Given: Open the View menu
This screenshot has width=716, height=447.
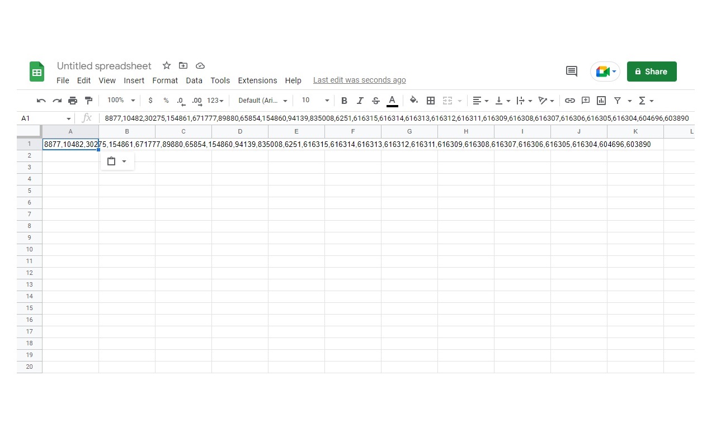Looking at the screenshot, I should pos(107,80).
